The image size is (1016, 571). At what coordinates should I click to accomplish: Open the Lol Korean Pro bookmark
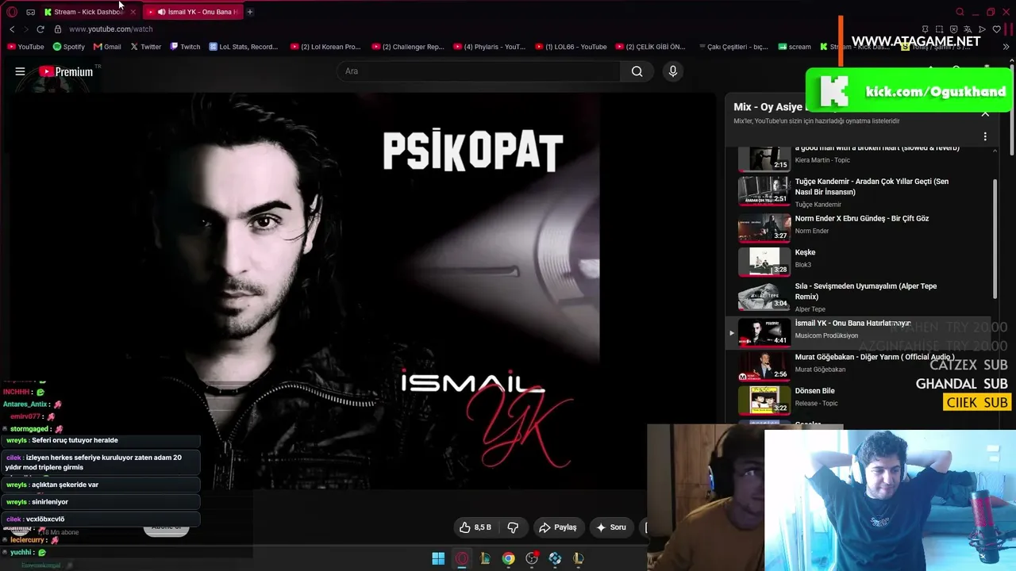326,47
